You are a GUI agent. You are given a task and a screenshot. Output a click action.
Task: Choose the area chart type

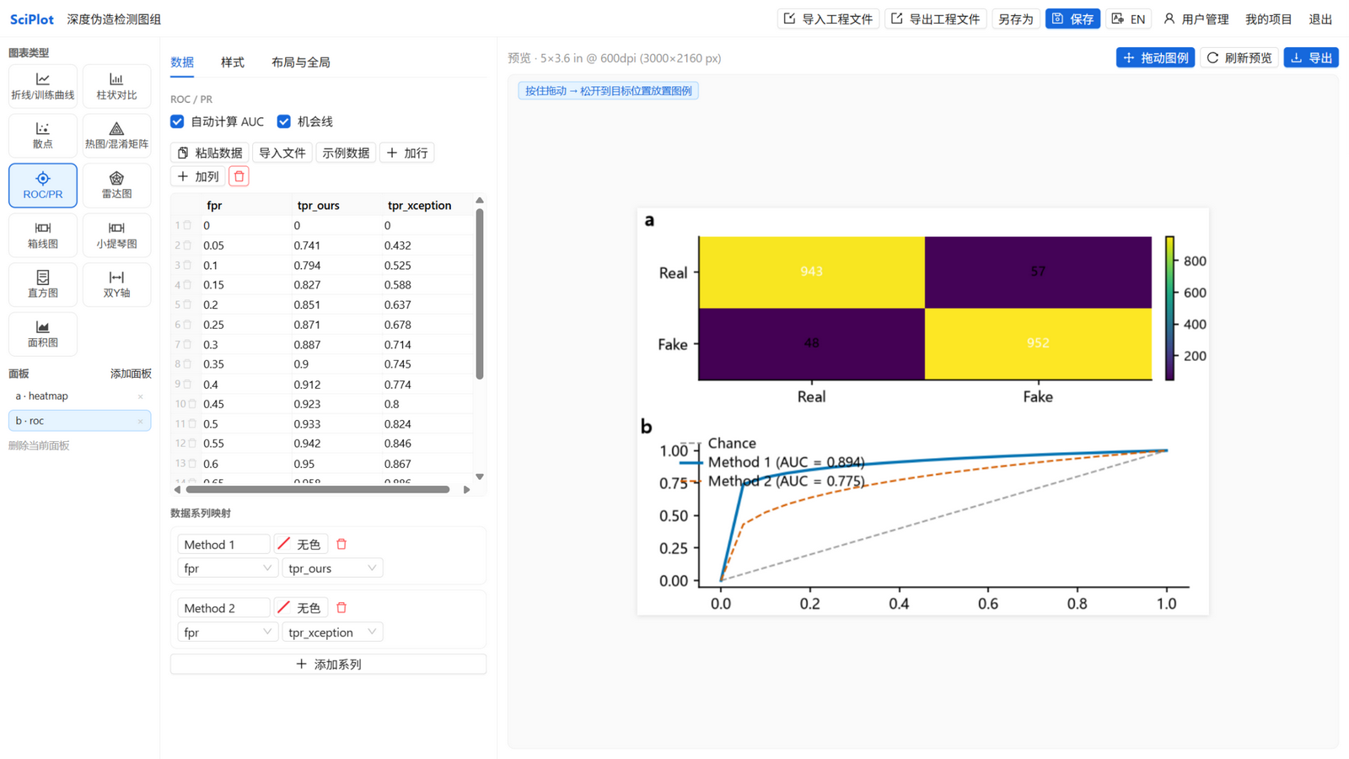[43, 334]
